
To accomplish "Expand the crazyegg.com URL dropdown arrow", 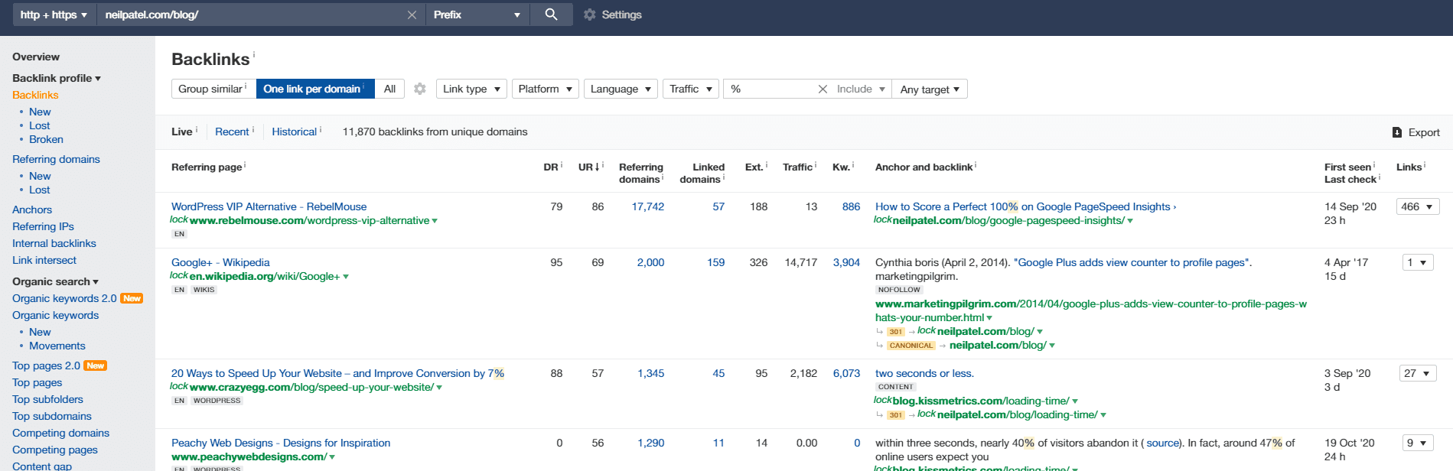I will click(439, 388).
